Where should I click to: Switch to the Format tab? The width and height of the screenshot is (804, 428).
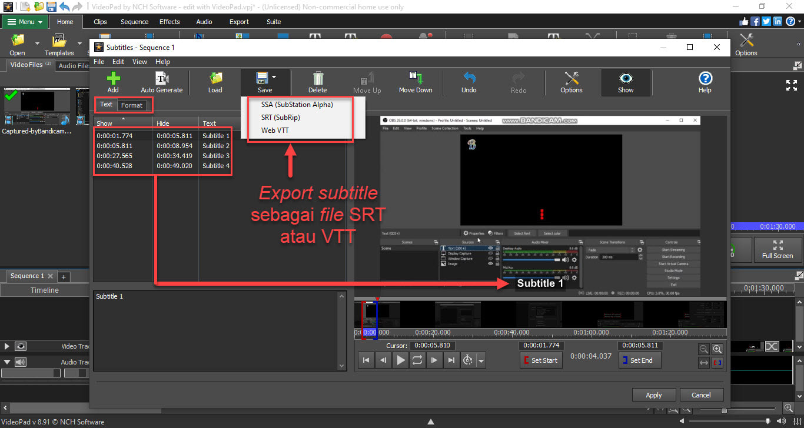tap(132, 105)
